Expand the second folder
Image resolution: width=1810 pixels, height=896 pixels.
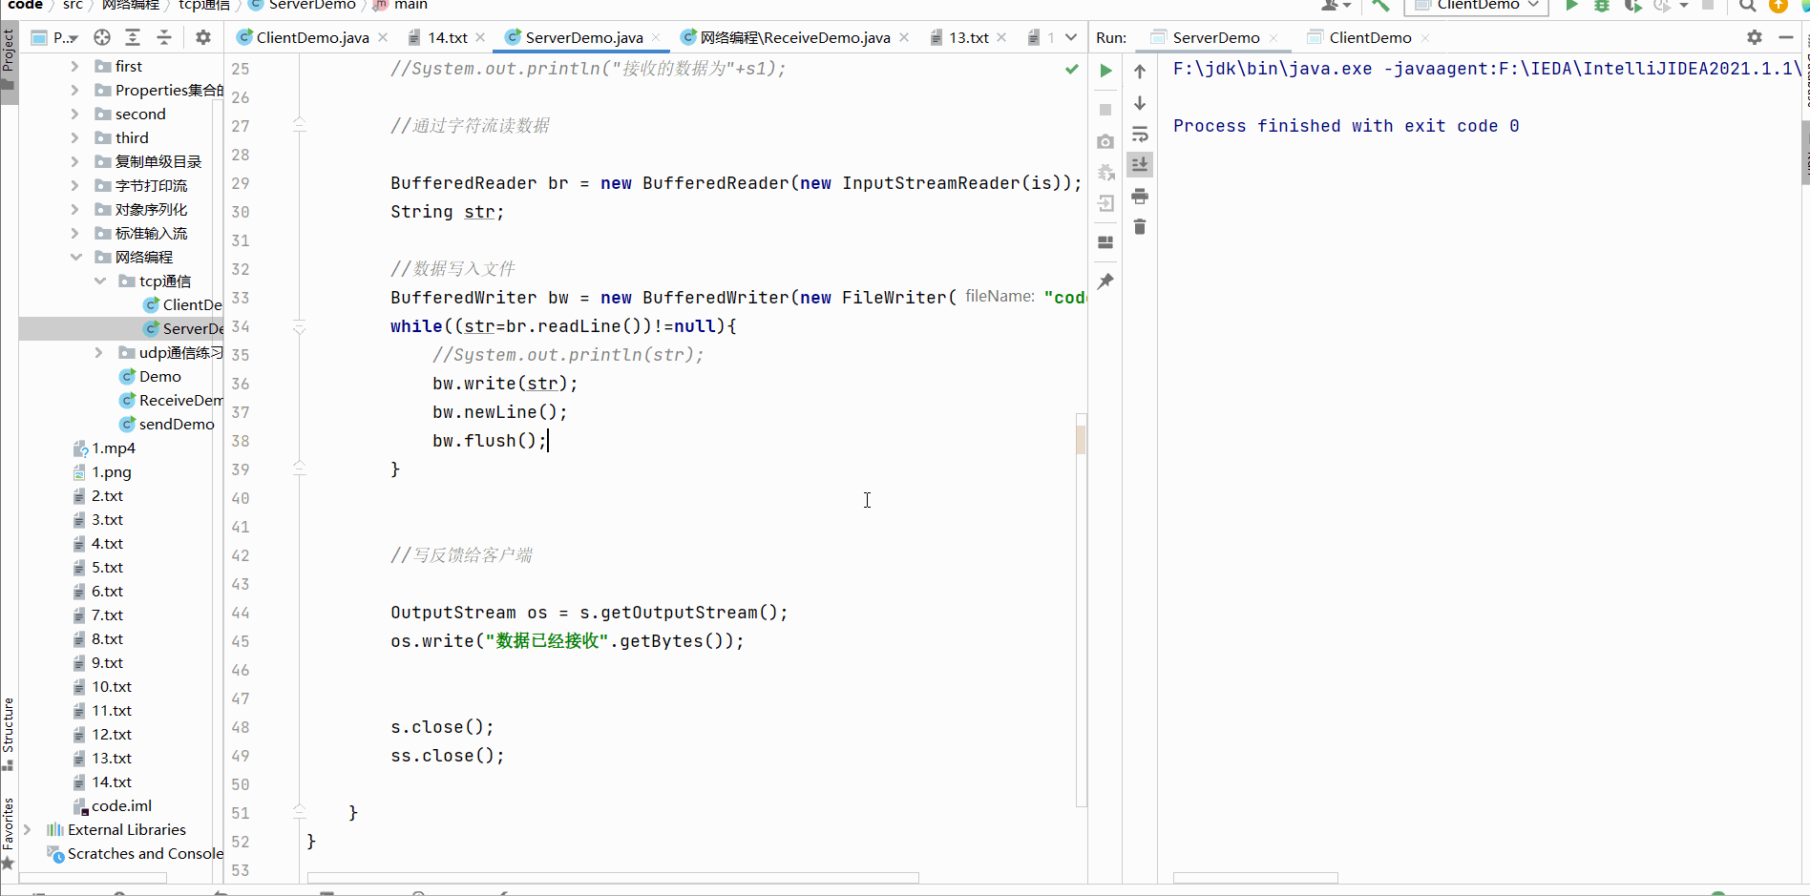tap(74, 114)
